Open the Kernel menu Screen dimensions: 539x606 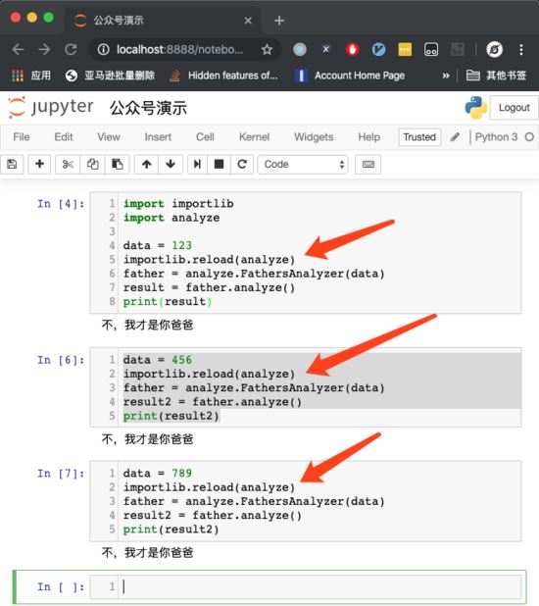tap(254, 137)
